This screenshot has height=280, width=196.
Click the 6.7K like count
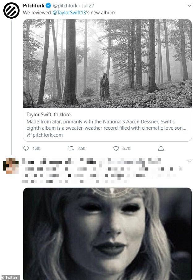[x=125, y=148]
